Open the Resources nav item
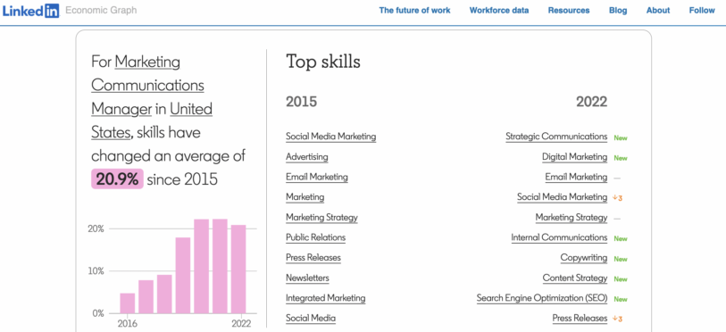Image resolution: width=726 pixels, height=332 pixels. 569,10
